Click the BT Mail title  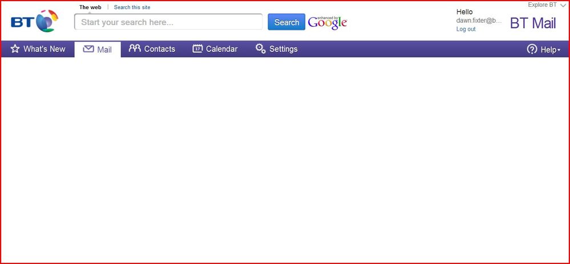533,23
